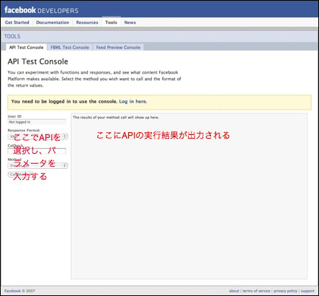Click the API Test Console page heading
This screenshot has height=296, width=319.
[38, 61]
